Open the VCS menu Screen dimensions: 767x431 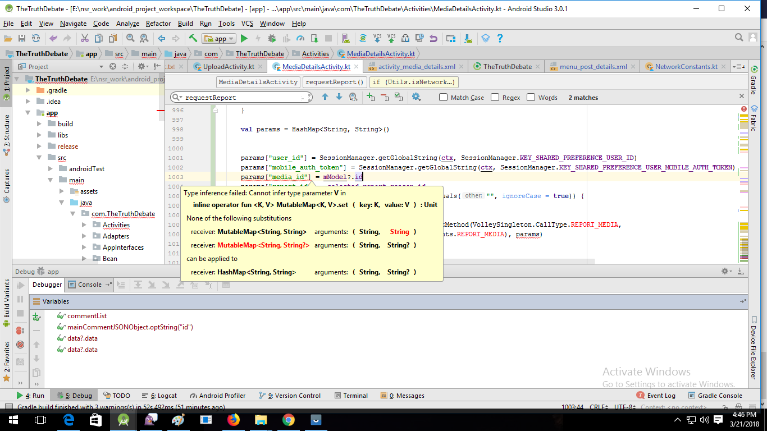248,24
